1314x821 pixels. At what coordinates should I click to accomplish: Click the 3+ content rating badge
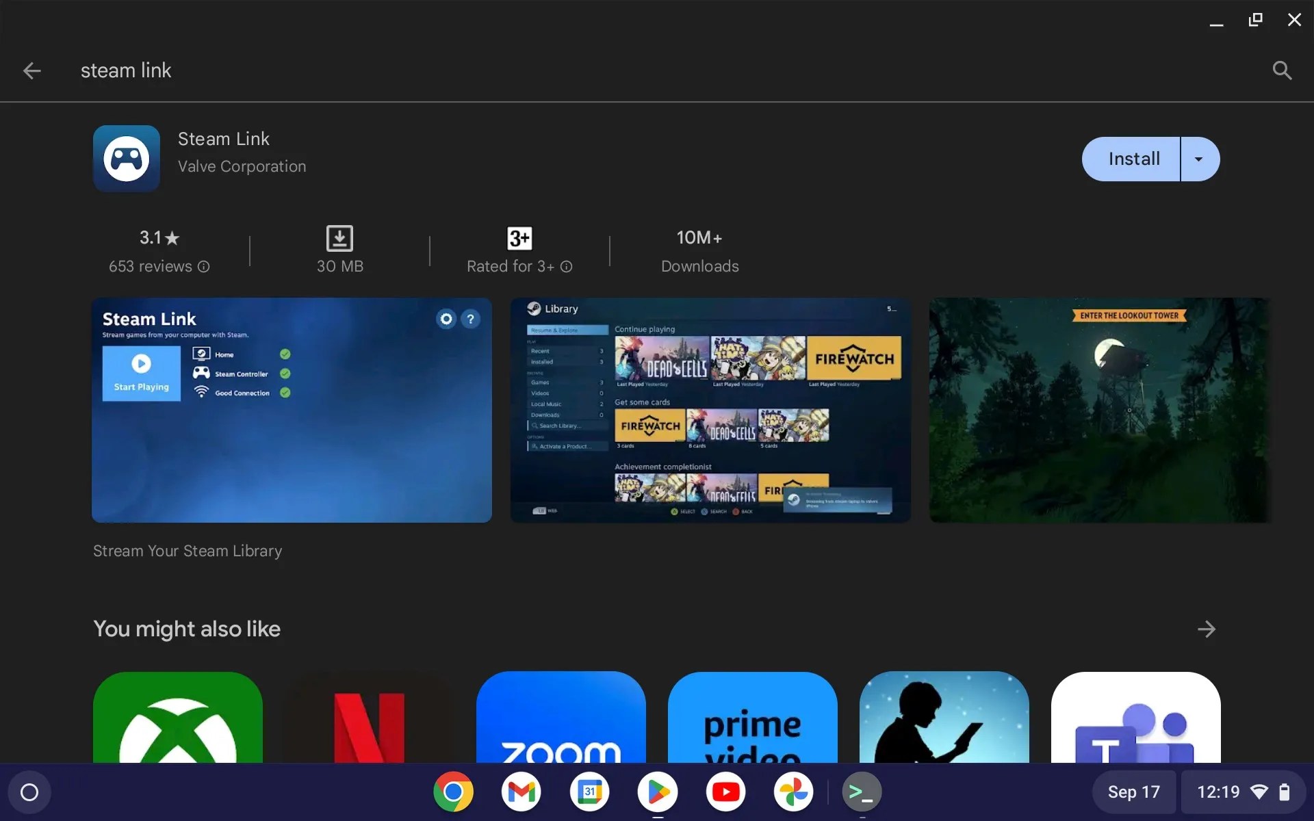tap(519, 238)
